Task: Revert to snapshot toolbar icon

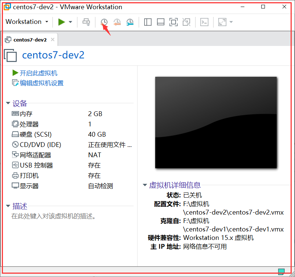Action: click(x=117, y=22)
